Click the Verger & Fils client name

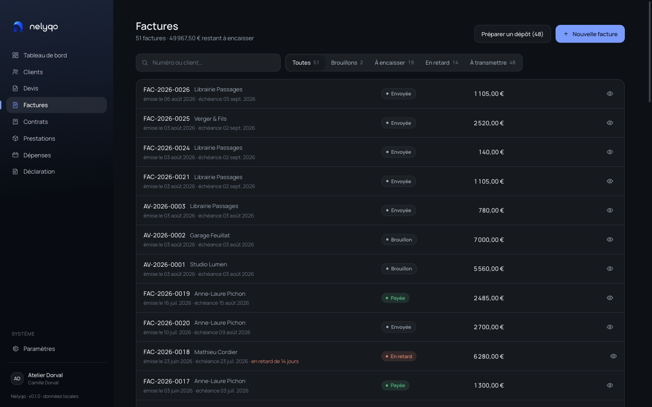pos(210,119)
